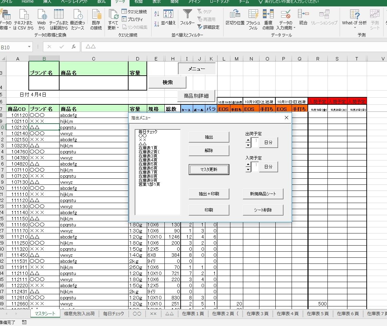Click the シート削除 button
387x326 pixels.
pyautogui.click(x=263, y=210)
